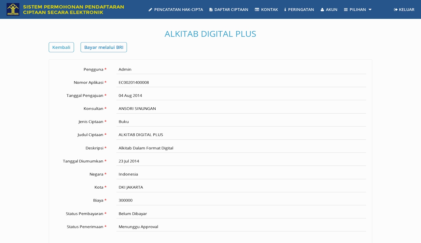The height and width of the screenshot is (243, 421).
Task: Click the Pengguna label
Action: 95,69
